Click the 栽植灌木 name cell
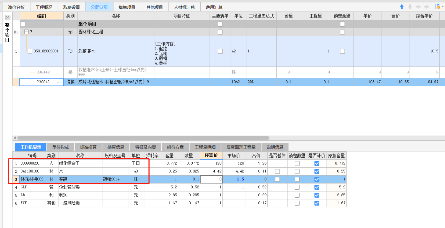 click(x=116, y=51)
